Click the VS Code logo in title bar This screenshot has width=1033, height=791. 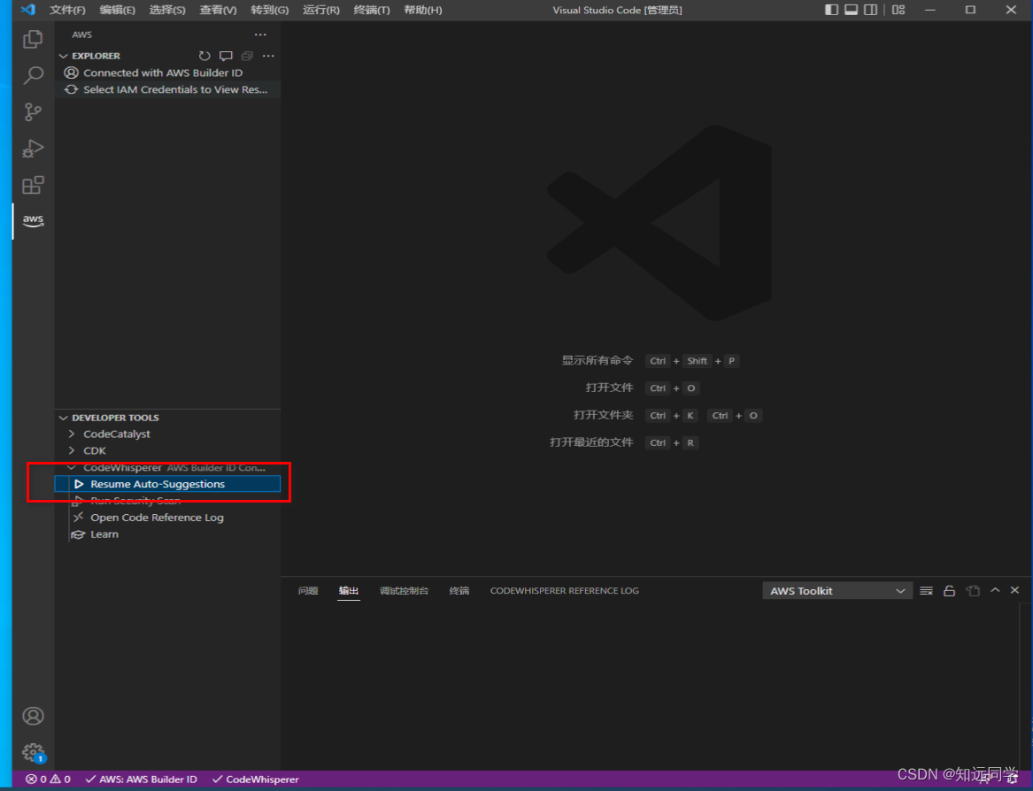tap(27, 10)
